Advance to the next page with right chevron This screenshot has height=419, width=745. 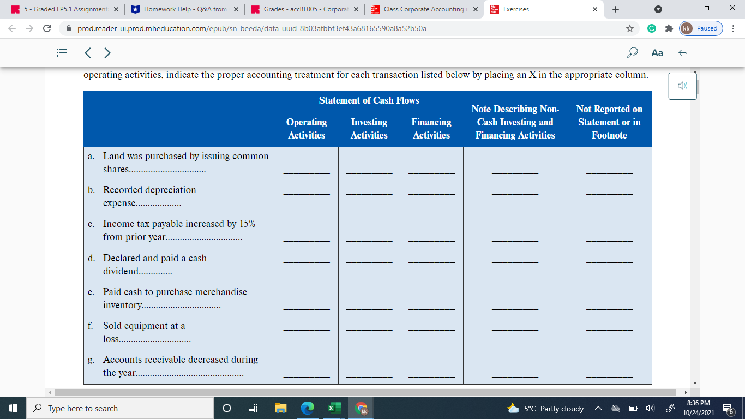coord(107,52)
